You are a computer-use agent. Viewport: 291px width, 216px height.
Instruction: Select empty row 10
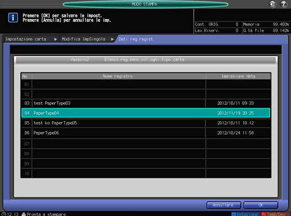click(146, 173)
